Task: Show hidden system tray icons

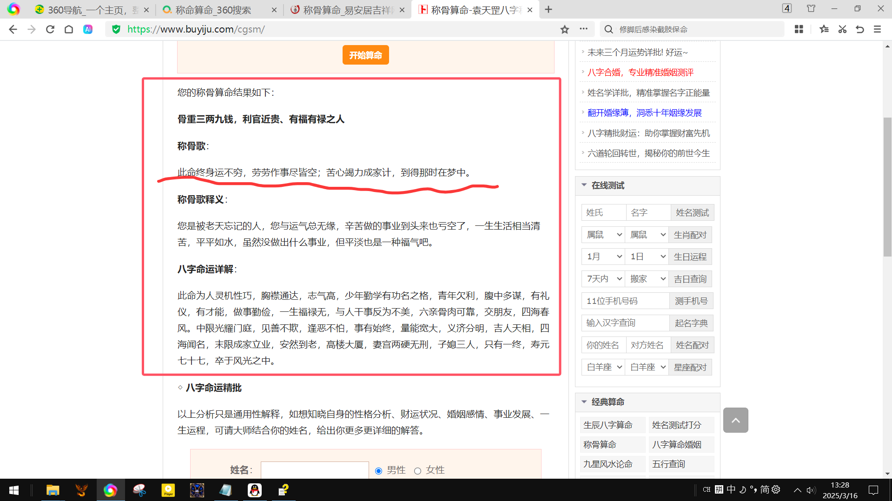Action: (x=798, y=490)
